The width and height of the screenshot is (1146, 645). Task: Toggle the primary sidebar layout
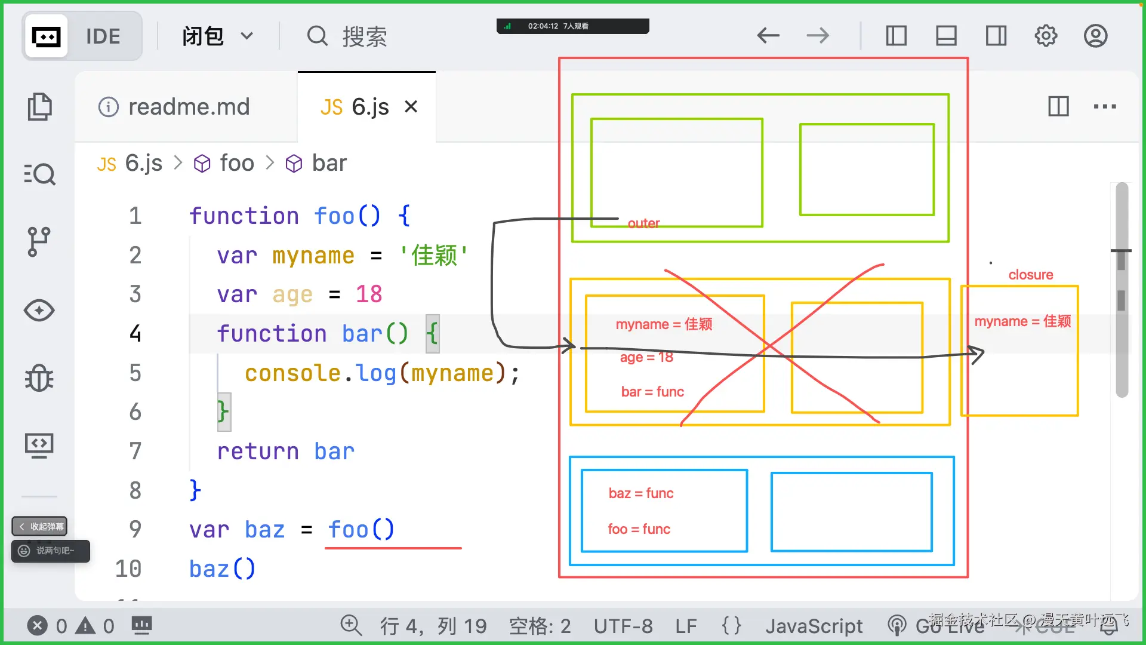point(895,36)
